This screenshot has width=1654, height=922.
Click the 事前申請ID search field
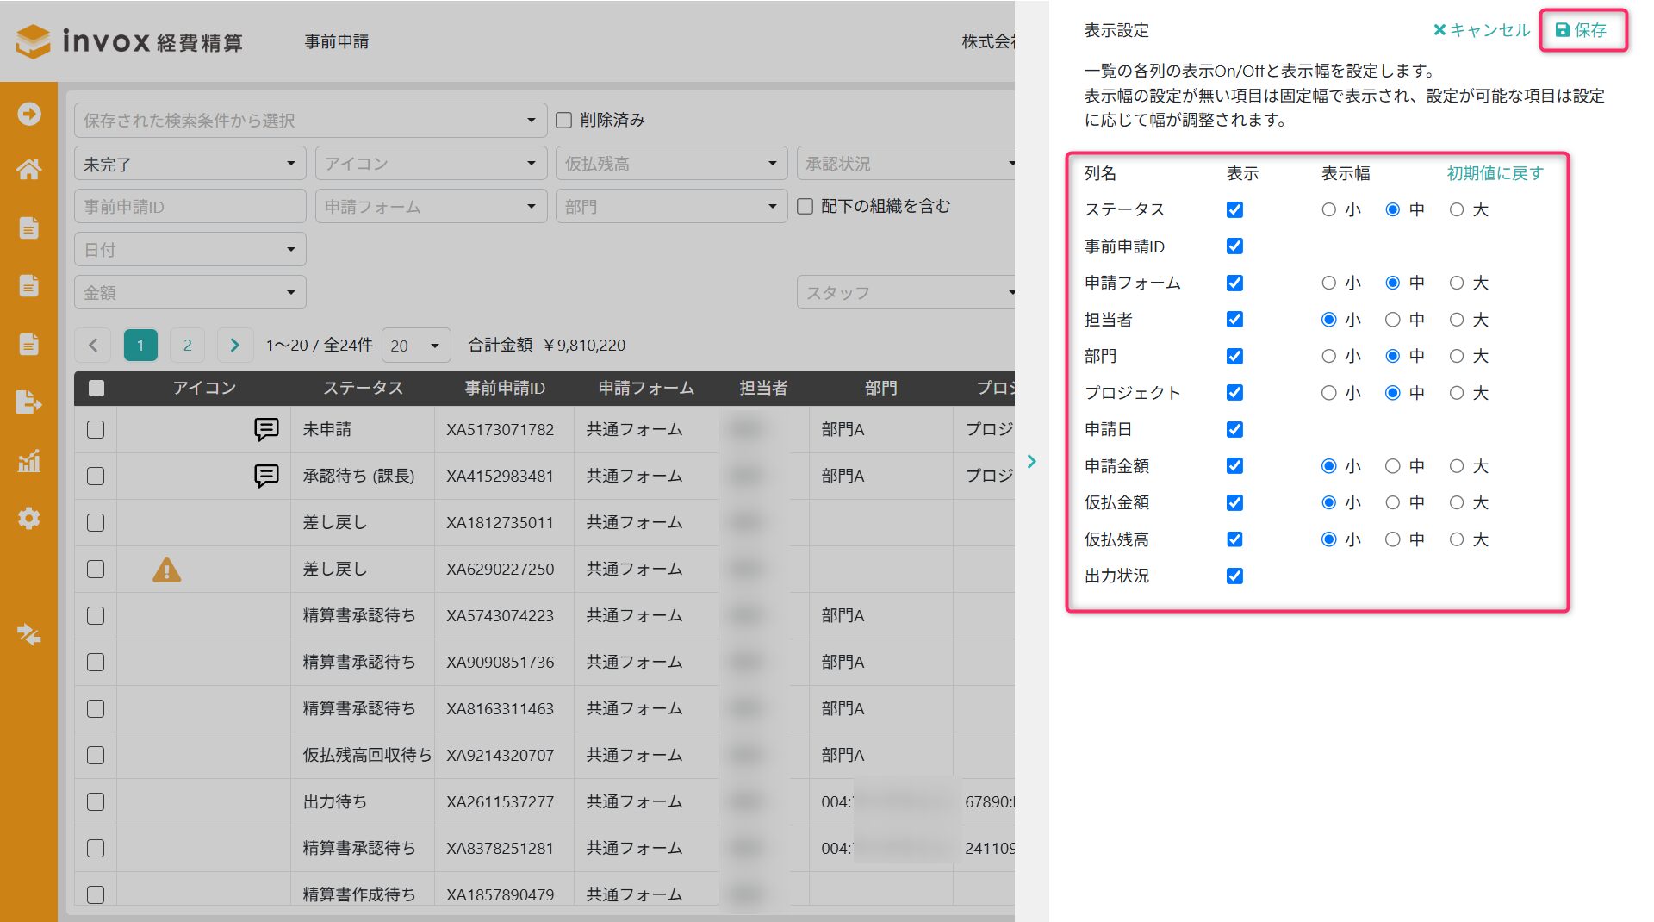(x=190, y=207)
